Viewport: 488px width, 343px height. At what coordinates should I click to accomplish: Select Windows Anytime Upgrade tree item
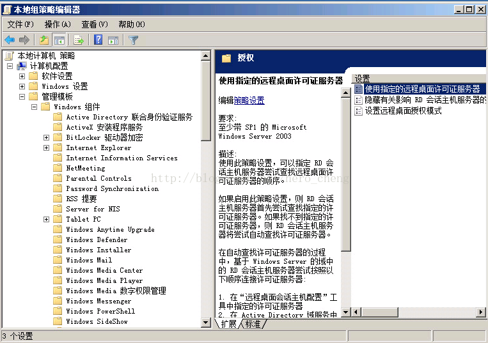(110, 229)
